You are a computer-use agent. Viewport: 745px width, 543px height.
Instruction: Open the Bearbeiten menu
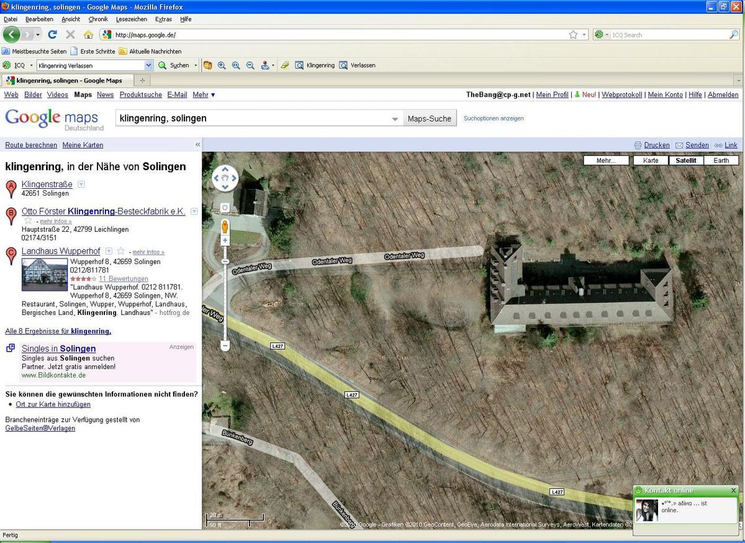point(39,19)
